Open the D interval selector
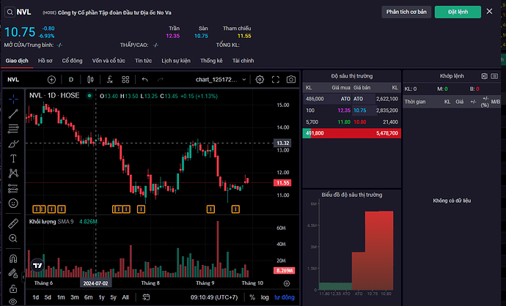The height and width of the screenshot is (306, 506). coord(71,80)
